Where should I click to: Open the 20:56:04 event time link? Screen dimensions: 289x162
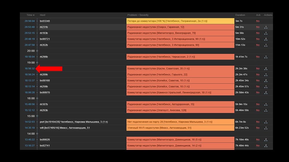[30, 21]
